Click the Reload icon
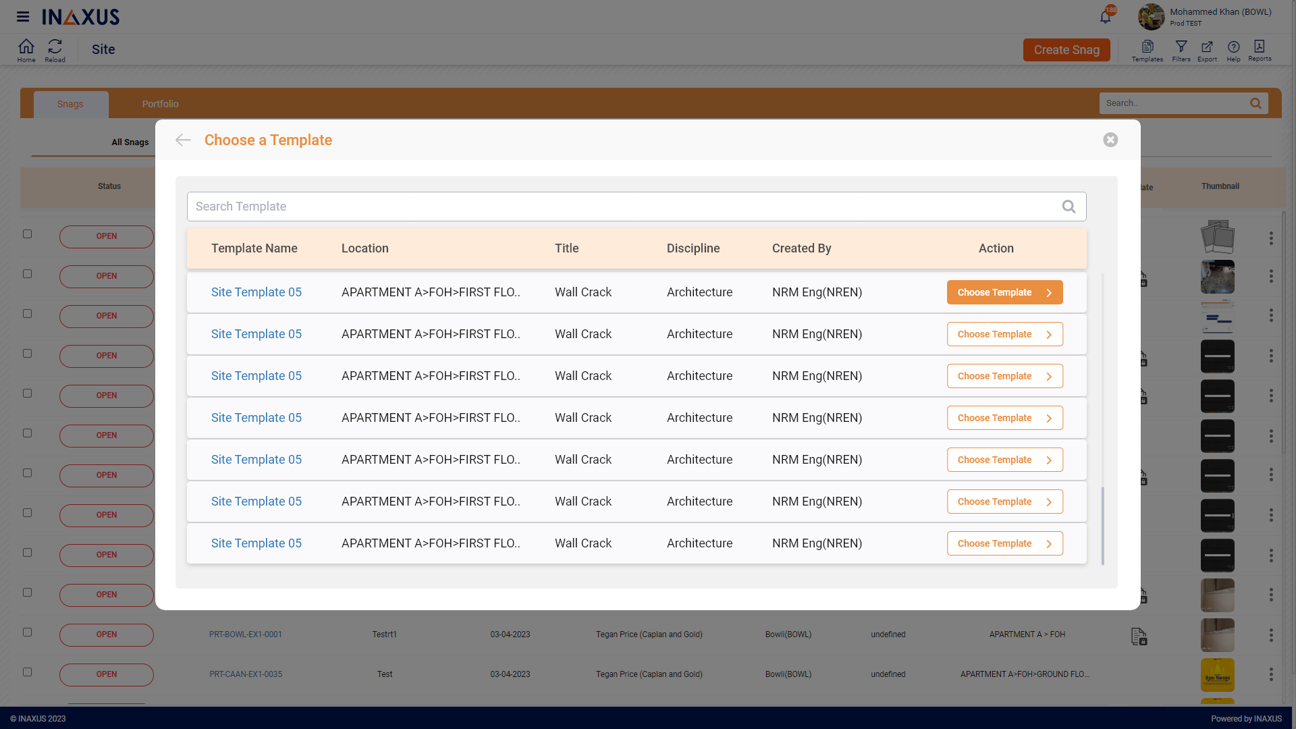 [x=55, y=49]
